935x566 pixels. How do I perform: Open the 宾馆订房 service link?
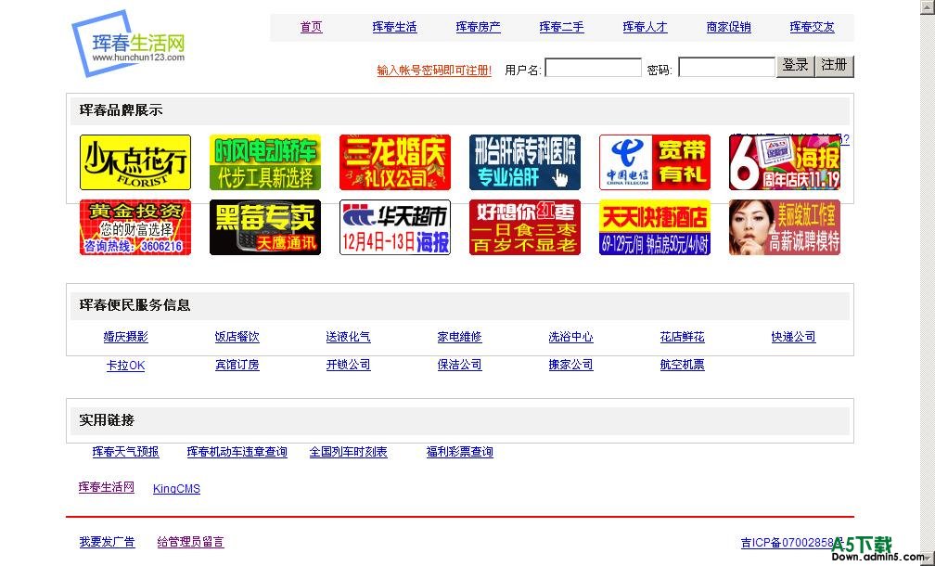pyautogui.click(x=237, y=365)
